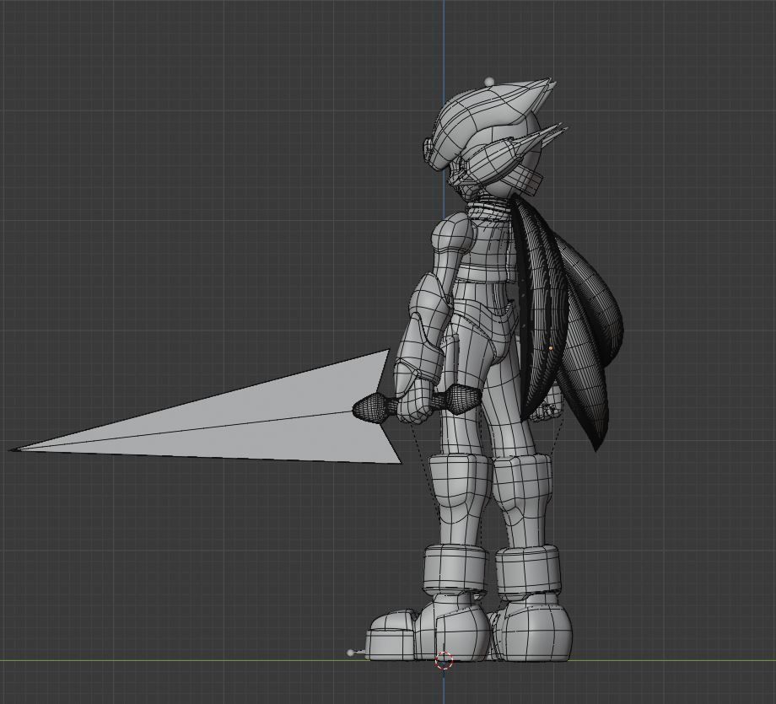Select the small sphere beside the boot toe
This screenshot has width=776, height=704.
click(351, 653)
